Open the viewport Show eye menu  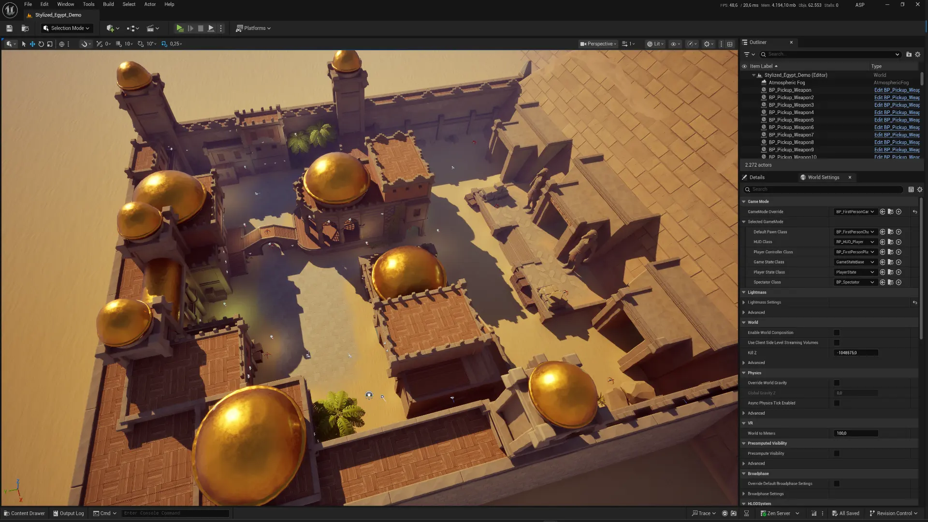point(675,44)
